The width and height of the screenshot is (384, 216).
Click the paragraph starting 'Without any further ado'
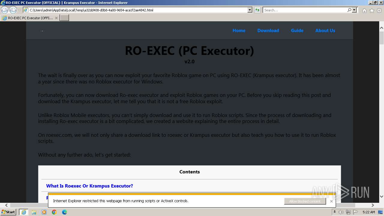pyautogui.click(x=84, y=155)
